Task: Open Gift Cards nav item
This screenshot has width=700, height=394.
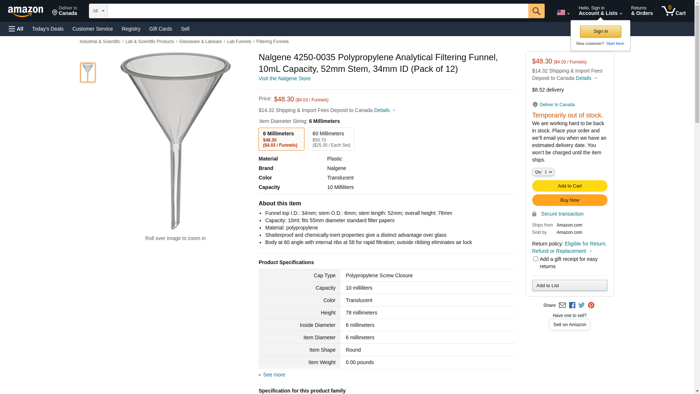Action: pos(160,29)
